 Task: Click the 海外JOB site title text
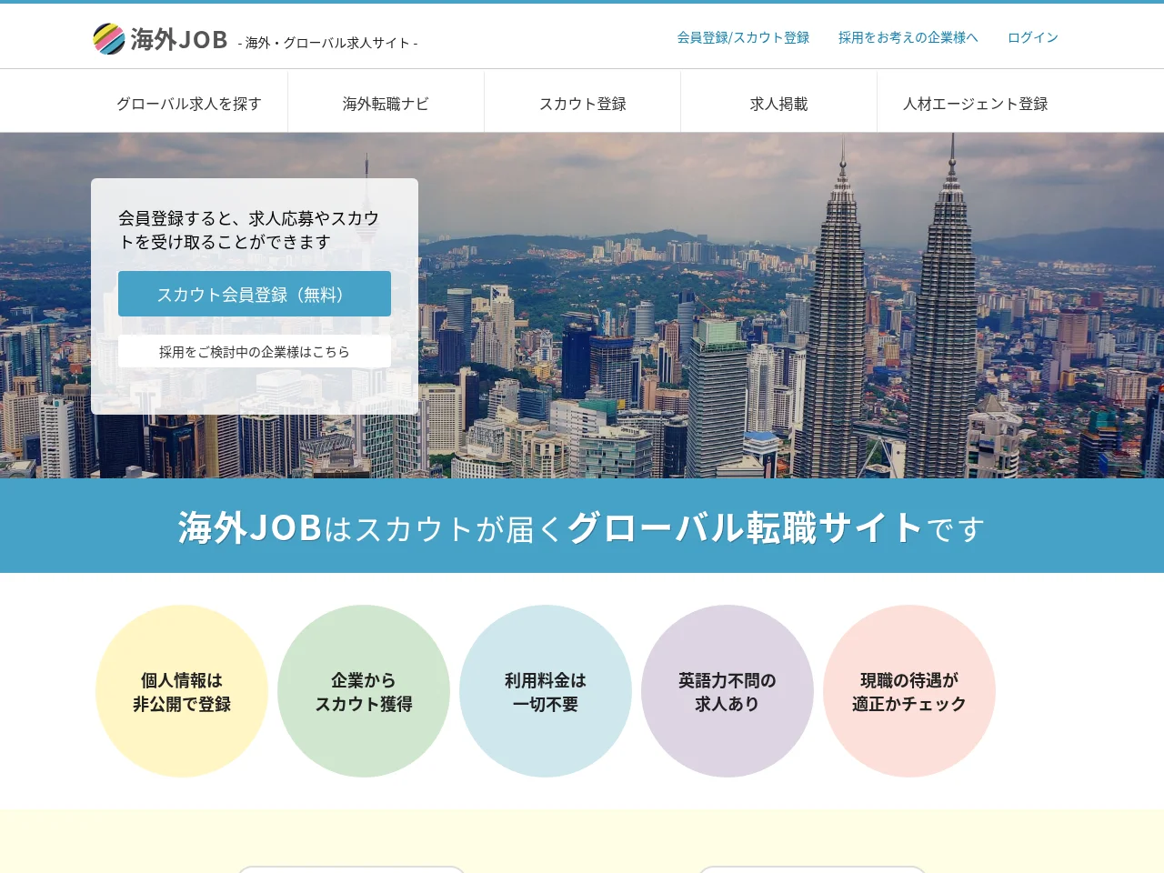(179, 40)
